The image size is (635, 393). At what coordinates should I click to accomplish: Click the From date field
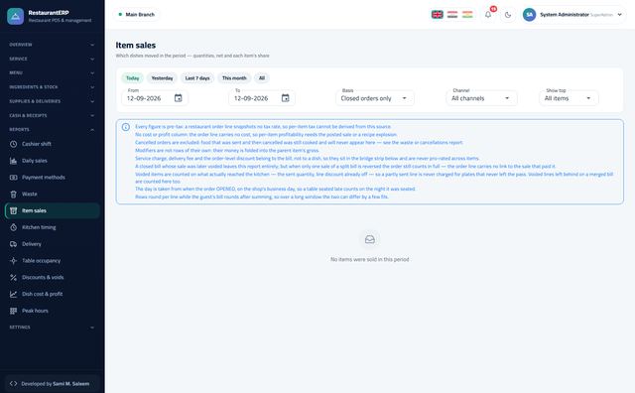(x=155, y=98)
